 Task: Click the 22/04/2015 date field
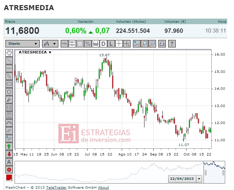(182, 179)
